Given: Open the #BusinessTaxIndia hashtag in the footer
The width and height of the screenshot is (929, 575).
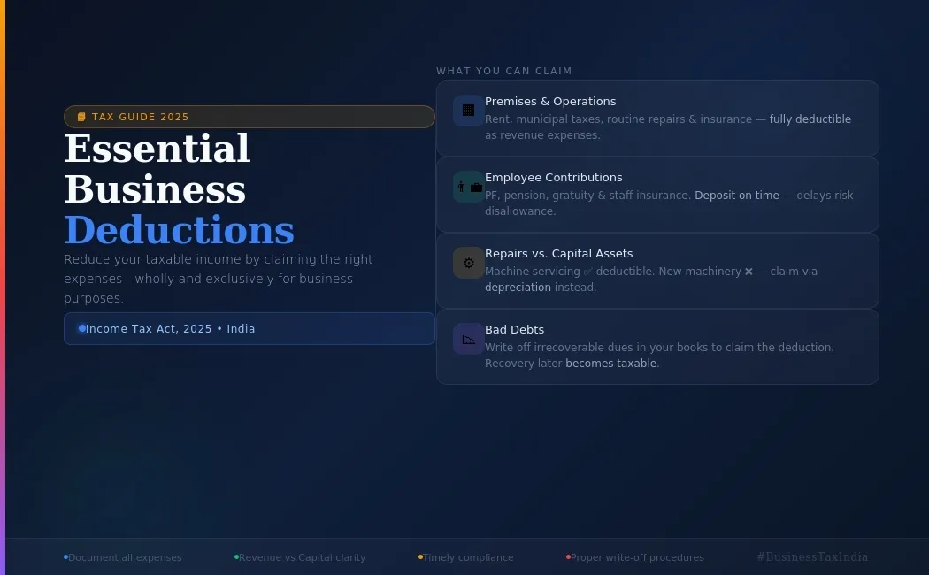Looking at the screenshot, I should tap(812, 557).
